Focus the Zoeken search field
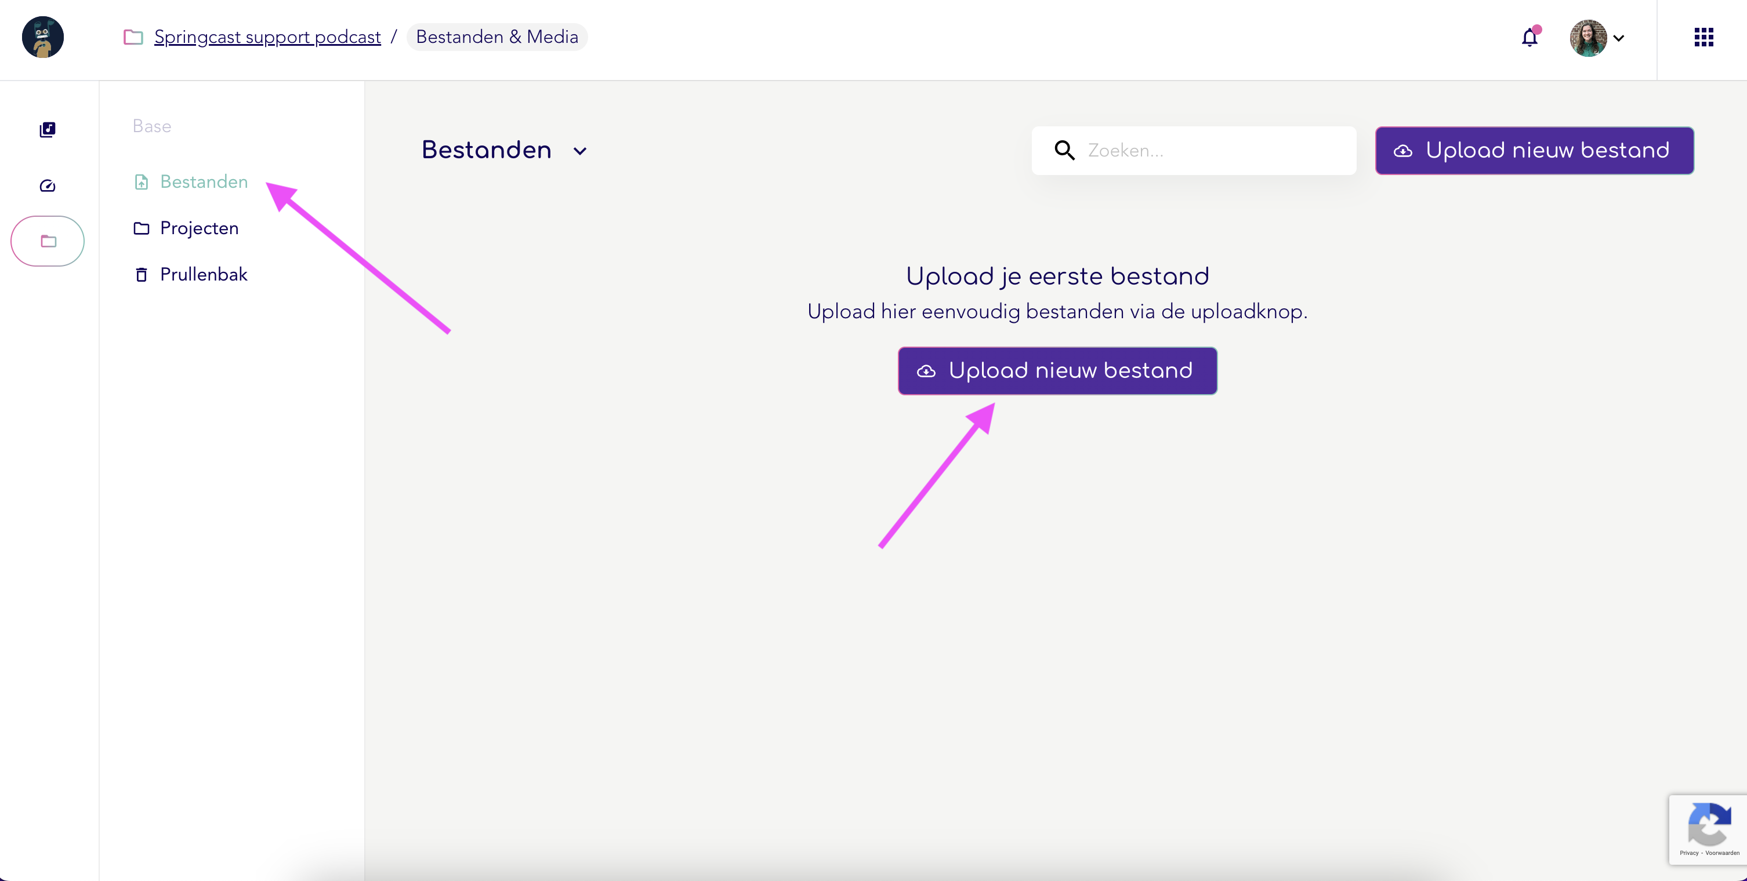This screenshot has width=1747, height=881. pos(1194,151)
